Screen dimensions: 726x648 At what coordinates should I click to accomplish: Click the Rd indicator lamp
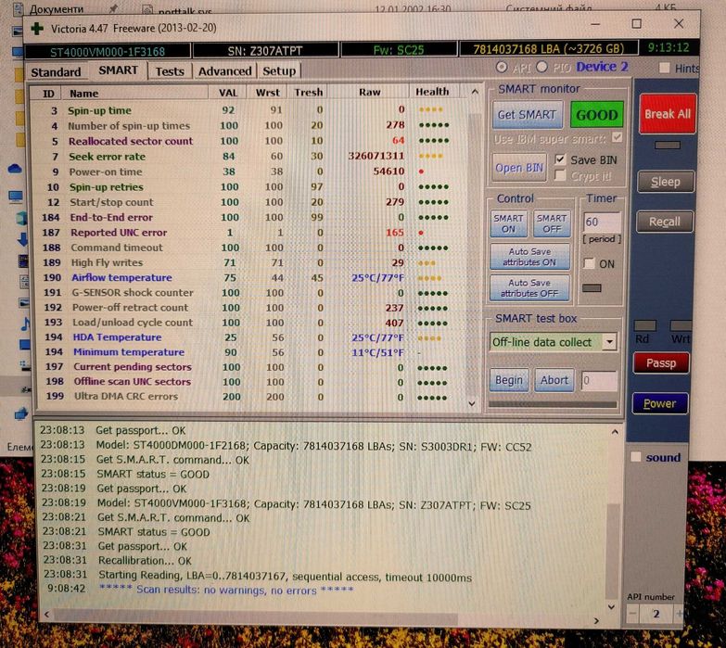(644, 325)
